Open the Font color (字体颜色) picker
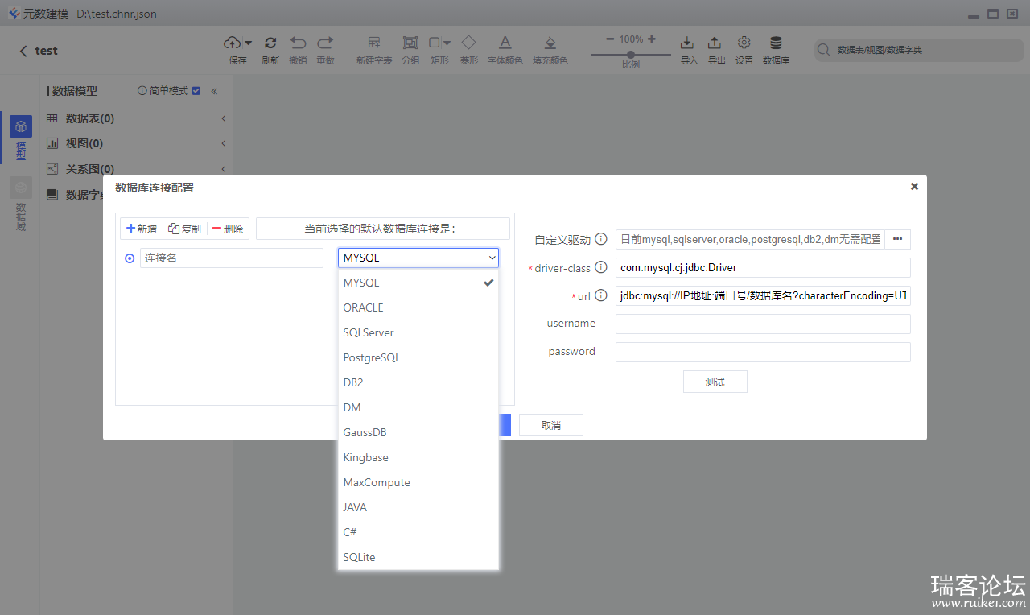1030x615 pixels. coord(505,43)
